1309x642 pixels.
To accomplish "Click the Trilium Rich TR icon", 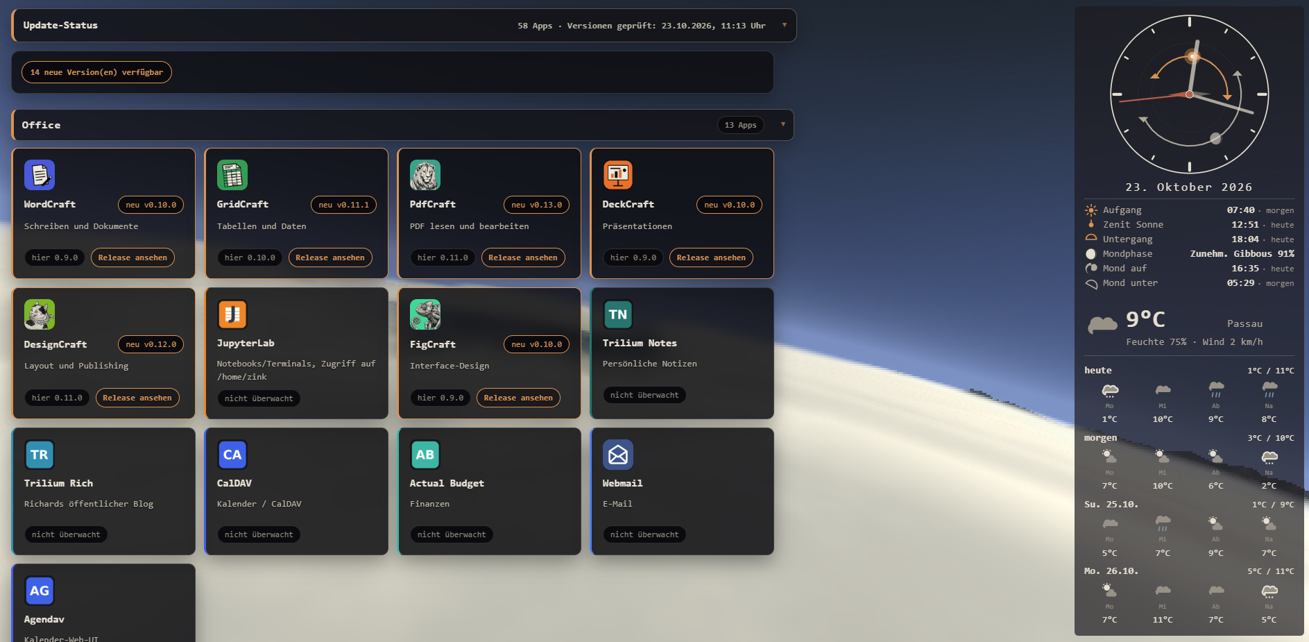I will (40, 455).
